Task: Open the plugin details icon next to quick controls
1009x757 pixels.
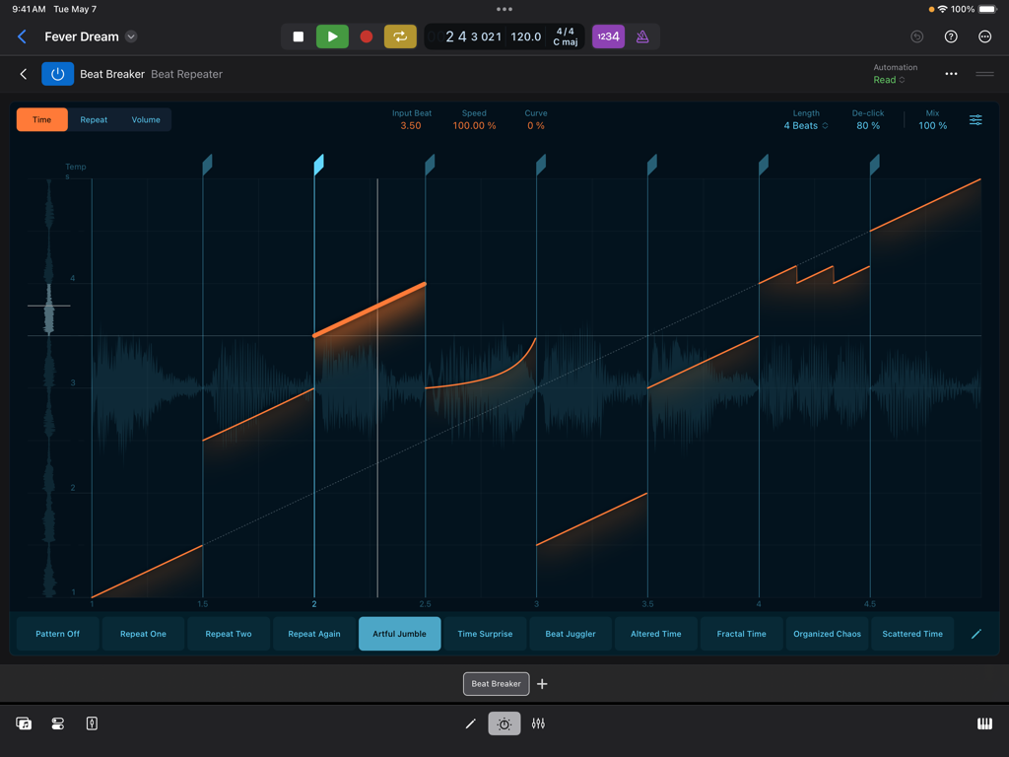Action: 985,73
